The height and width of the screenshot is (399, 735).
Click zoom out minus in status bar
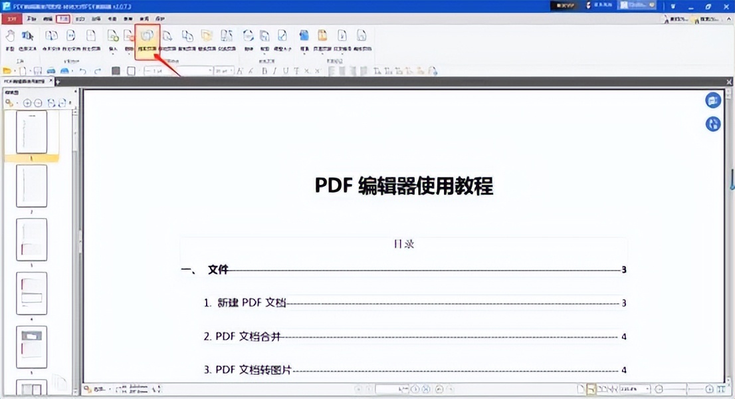pos(659,389)
